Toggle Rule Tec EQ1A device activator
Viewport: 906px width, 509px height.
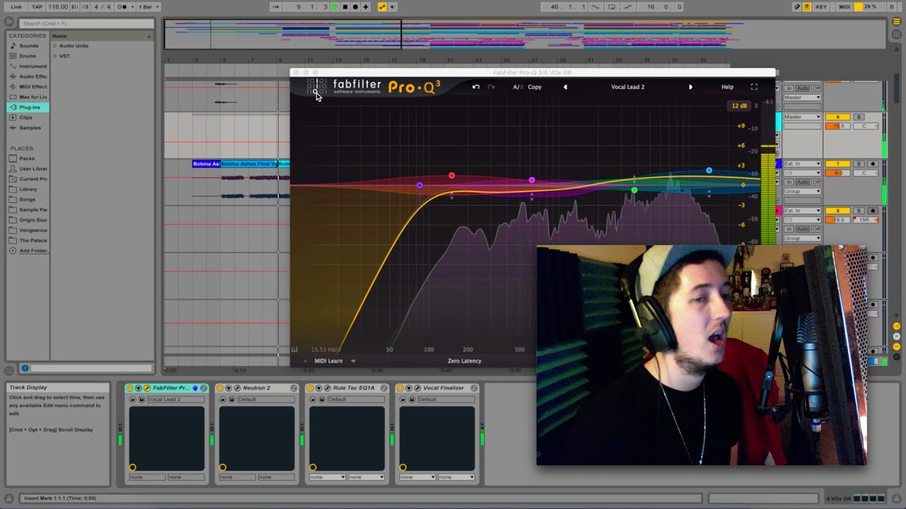point(310,388)
